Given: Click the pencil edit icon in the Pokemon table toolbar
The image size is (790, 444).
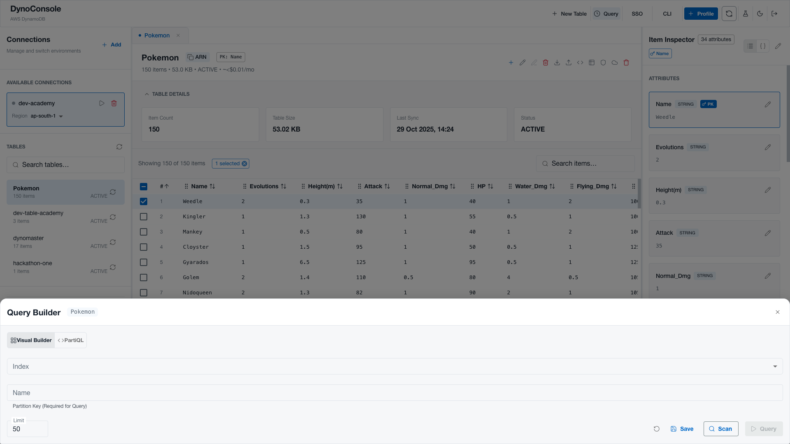Looking at the screenshot, I should click(x=522, y=62).
